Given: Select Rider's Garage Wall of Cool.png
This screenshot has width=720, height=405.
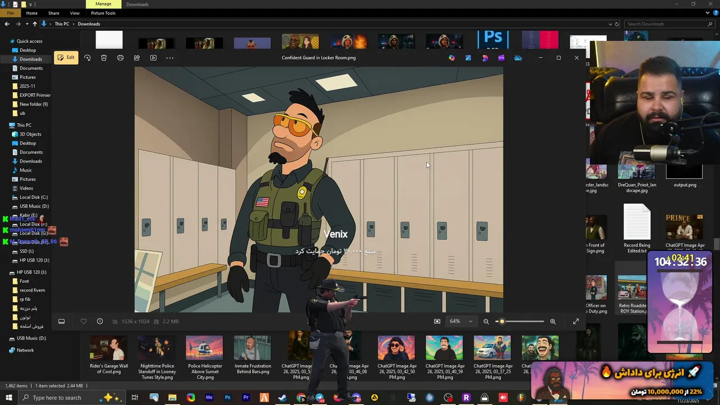Looking at the screenshot, I should coord(109,355).
